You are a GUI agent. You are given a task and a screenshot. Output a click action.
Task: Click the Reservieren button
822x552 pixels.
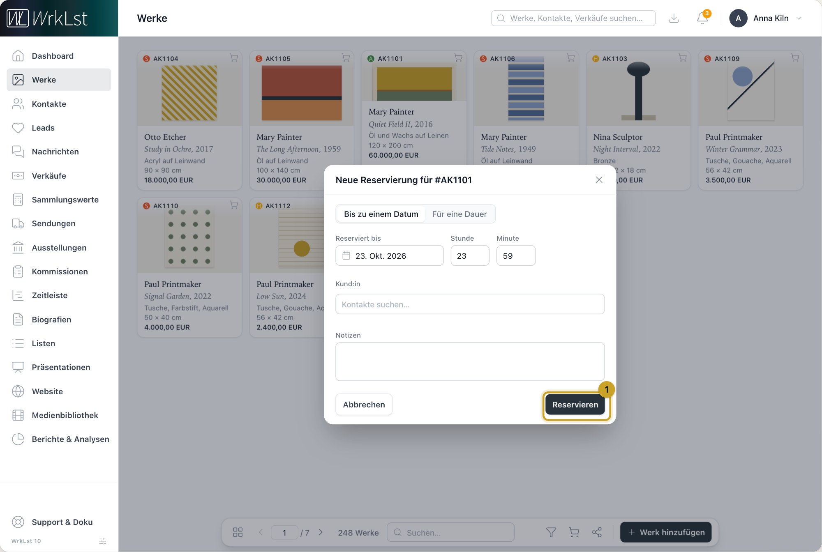tap(575, 405)
